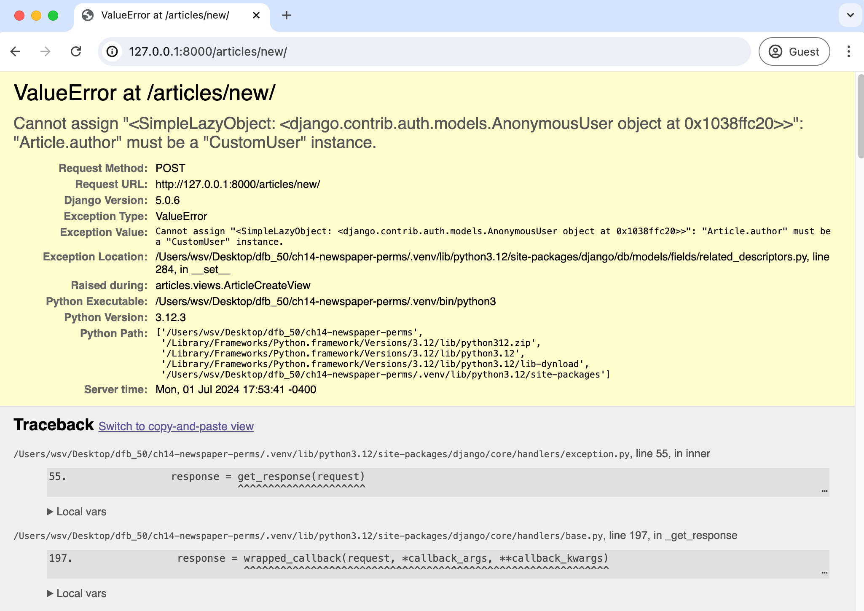Expand context for line 55 get_response

pos(438,482)
